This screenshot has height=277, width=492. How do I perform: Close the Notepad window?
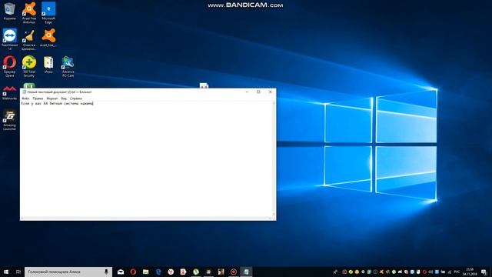point(270,92)
